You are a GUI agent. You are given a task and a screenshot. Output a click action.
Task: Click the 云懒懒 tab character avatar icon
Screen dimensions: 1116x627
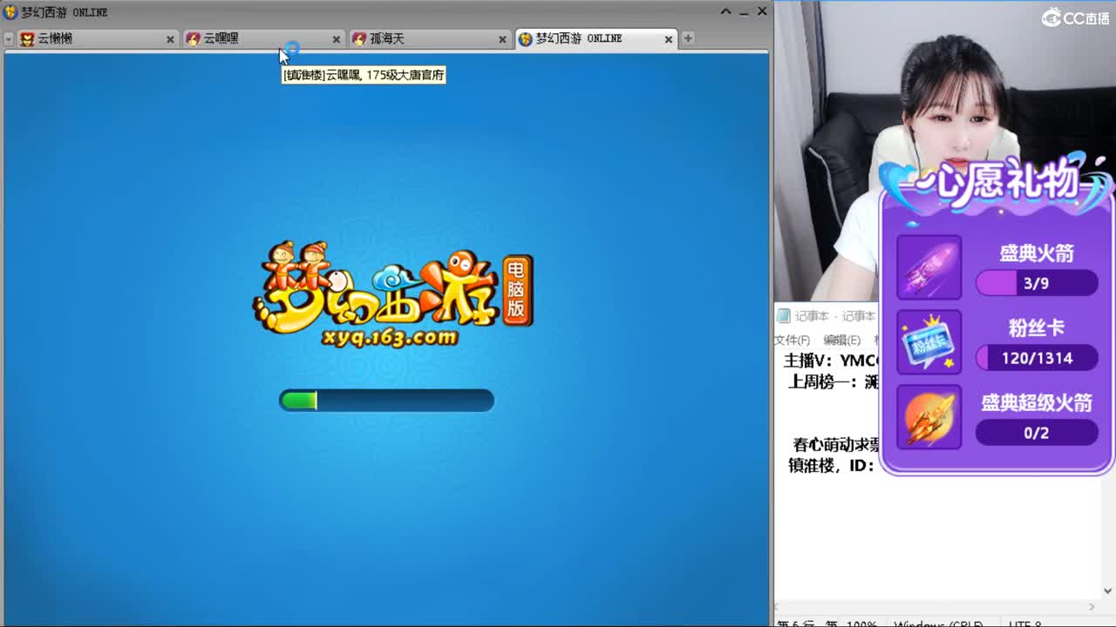pyautogui.click(x=27, y=38)
